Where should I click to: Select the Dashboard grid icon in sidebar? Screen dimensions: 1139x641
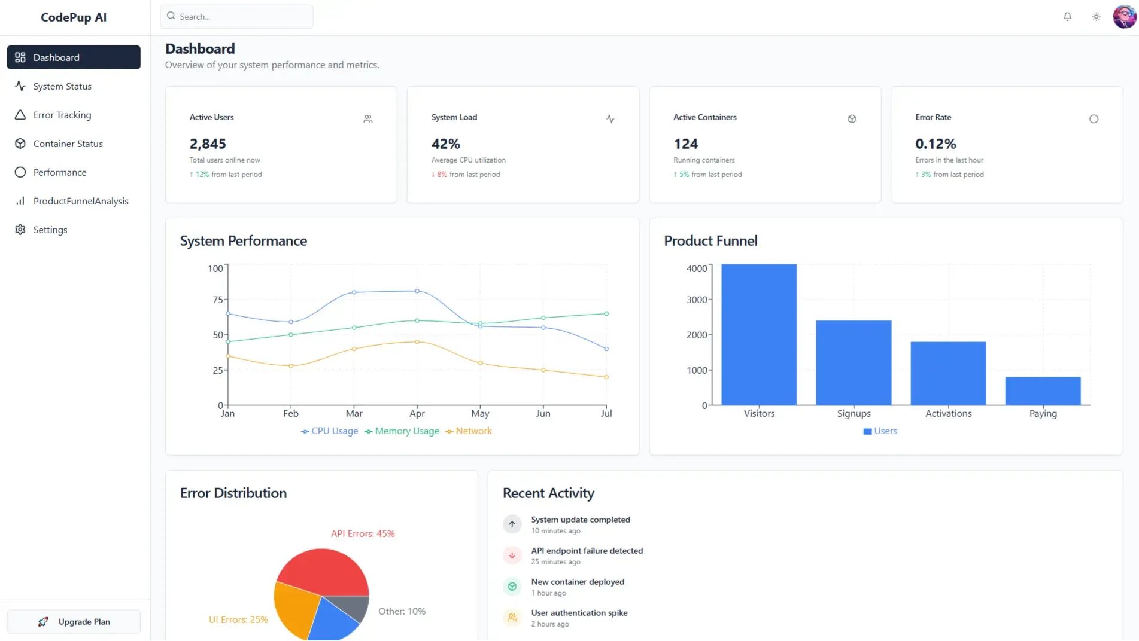[20, 57]
